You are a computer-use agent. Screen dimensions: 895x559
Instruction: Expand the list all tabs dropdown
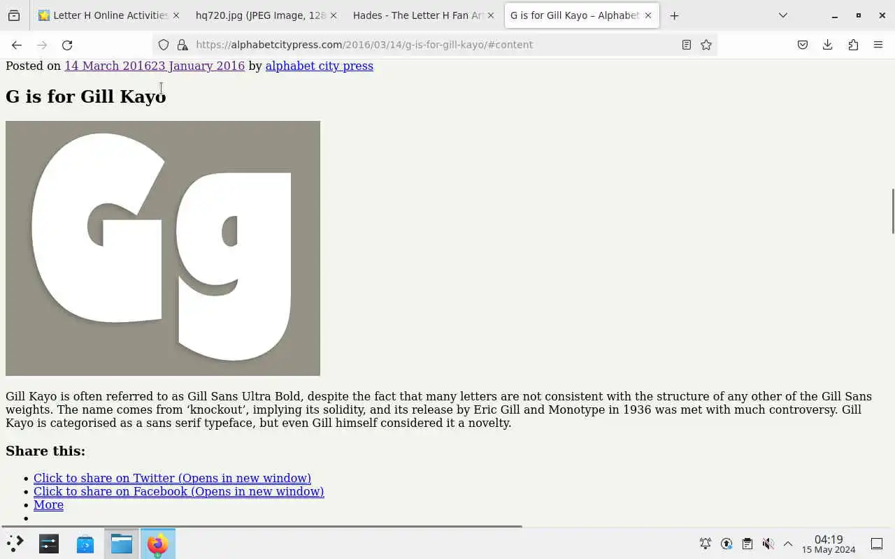tap(783, 15)
